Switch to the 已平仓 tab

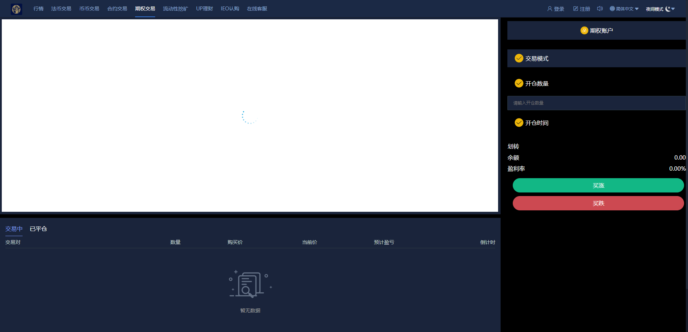pos(38,229)
